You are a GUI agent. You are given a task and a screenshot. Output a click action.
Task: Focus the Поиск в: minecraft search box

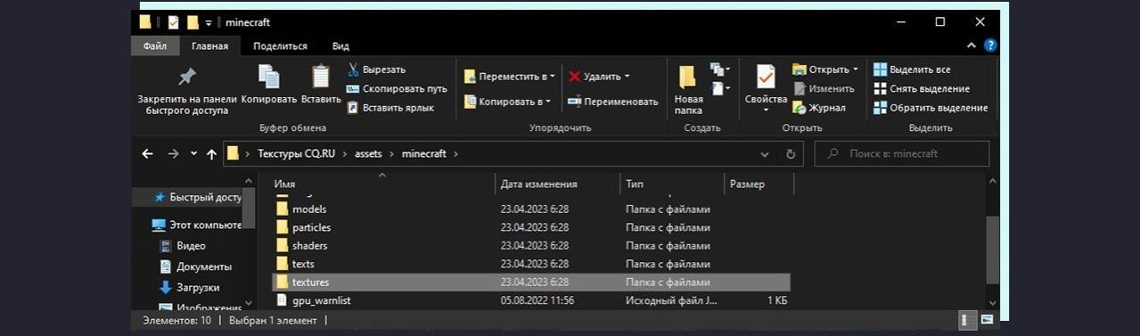(x=902, y=153)
